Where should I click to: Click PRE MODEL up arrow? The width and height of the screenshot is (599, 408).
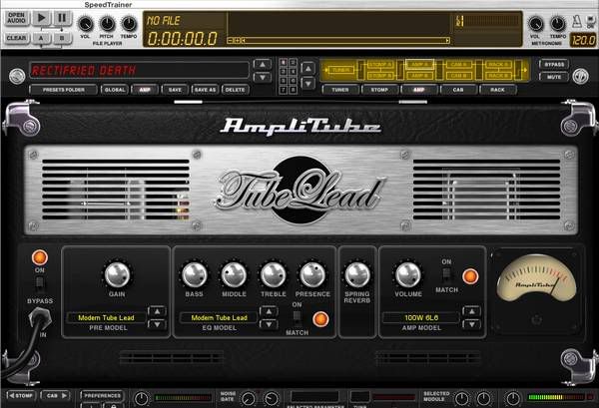[x=157, y=311]
